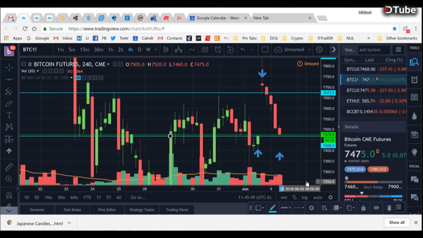The image size is (423, 238).
Task: Undo the last chart action
Action: pyautogui.click(x=243, y=50)
